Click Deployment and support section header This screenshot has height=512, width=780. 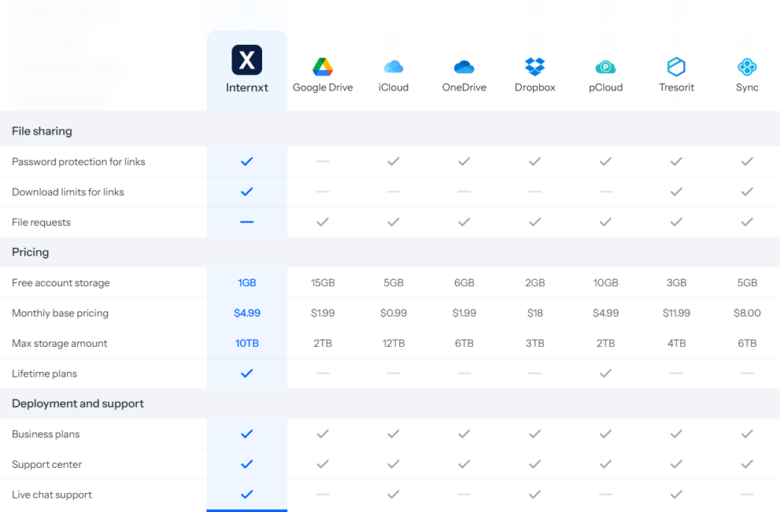pos(78,404)
